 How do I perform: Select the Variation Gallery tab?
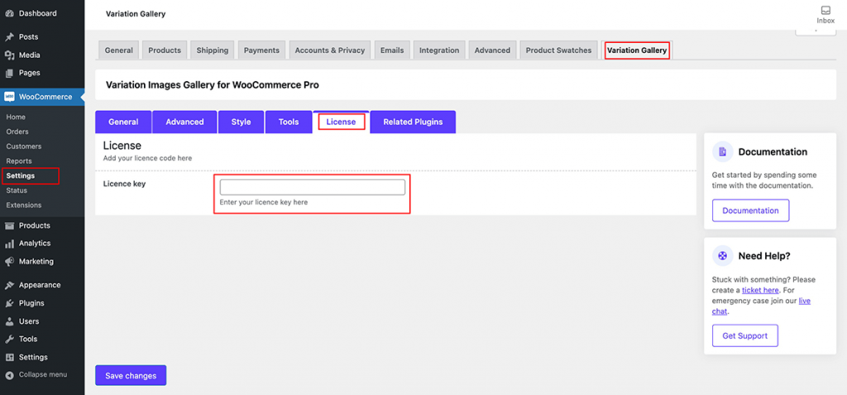pos(637,50)
